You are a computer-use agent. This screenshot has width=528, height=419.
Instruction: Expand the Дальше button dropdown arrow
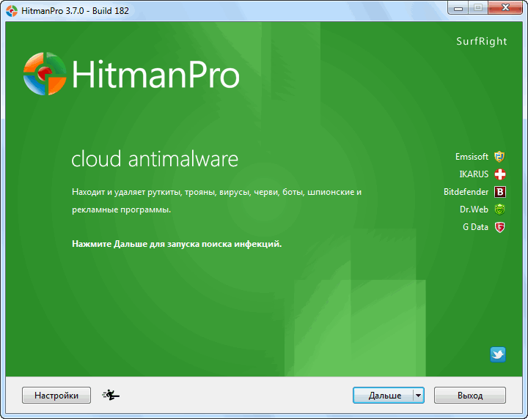point(419,395)
